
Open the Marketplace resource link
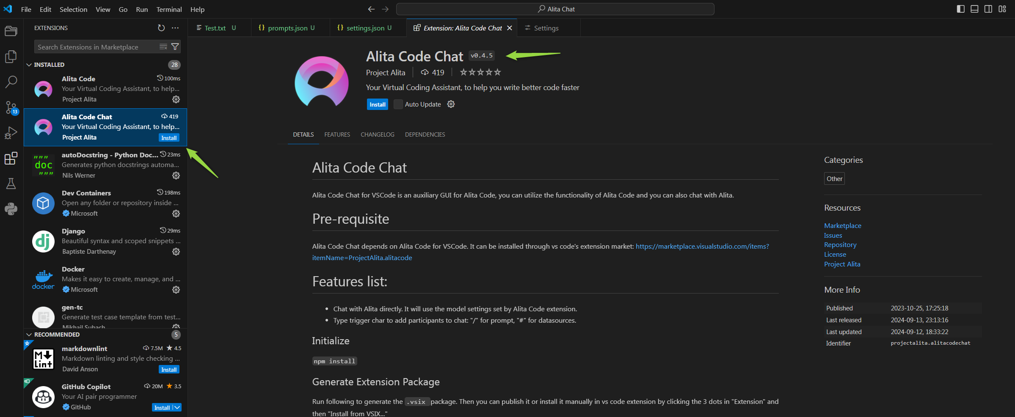point(842,226)
